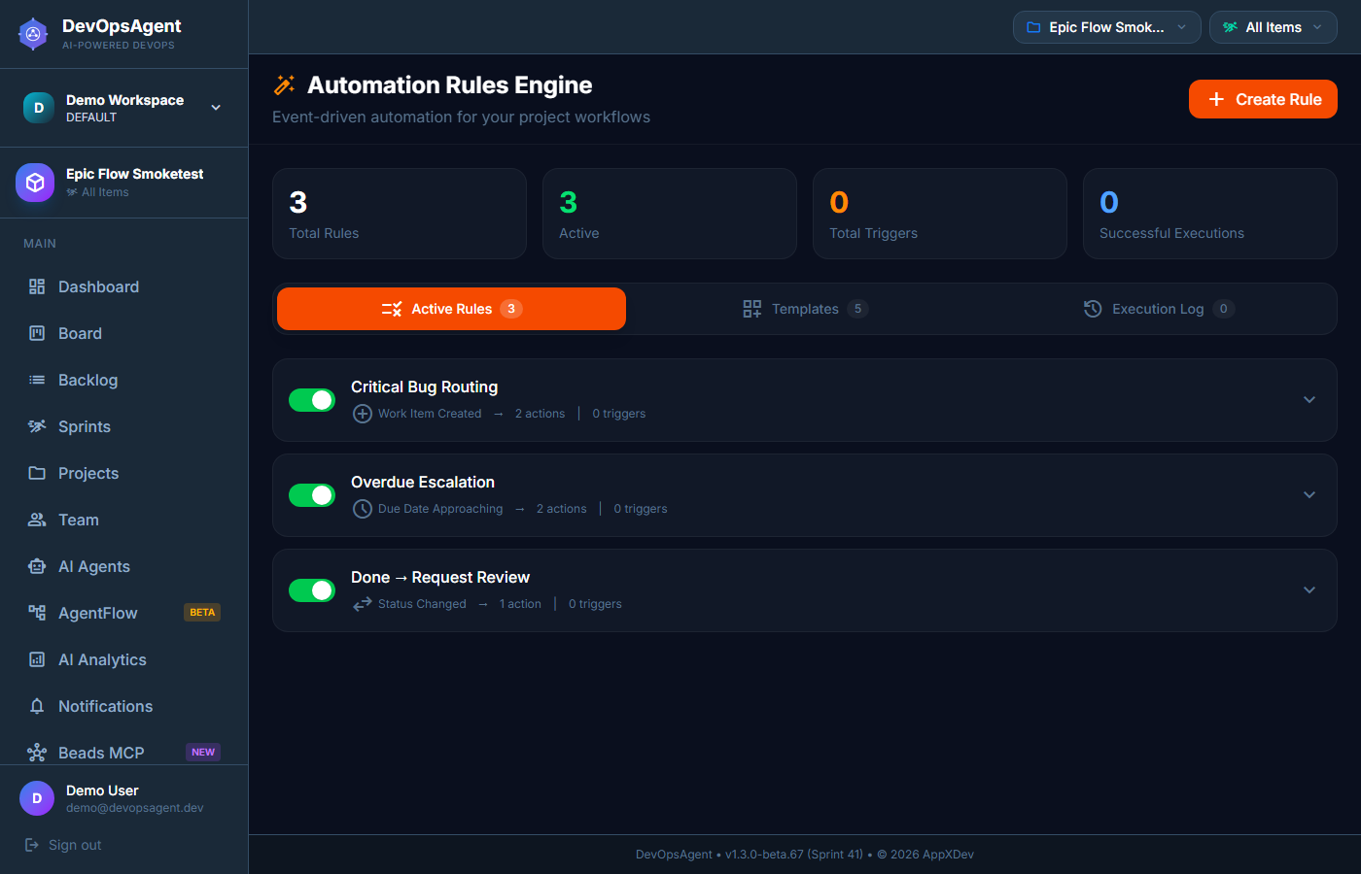
Task: Click the Dashboard grid icon in sidebar
Action: pos(37,286)
